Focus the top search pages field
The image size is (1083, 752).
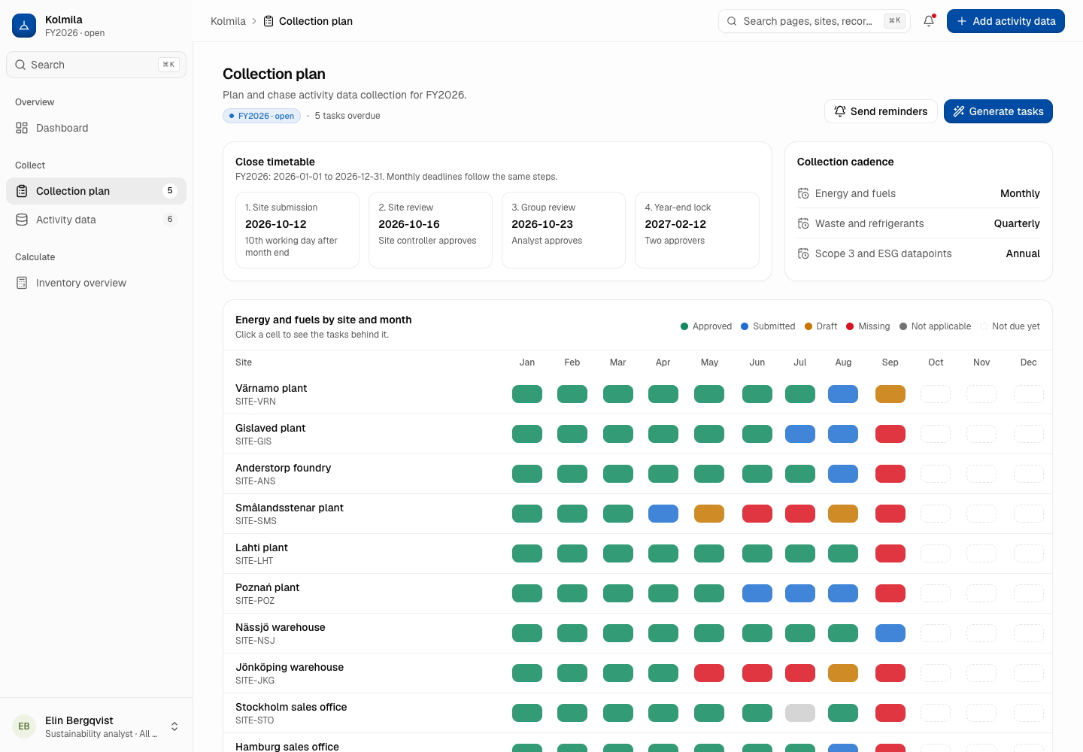click(x=815, y=21)
